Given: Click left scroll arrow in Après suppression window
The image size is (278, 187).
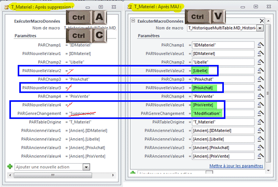Looking at the screenshot, I should click(10, 175).
